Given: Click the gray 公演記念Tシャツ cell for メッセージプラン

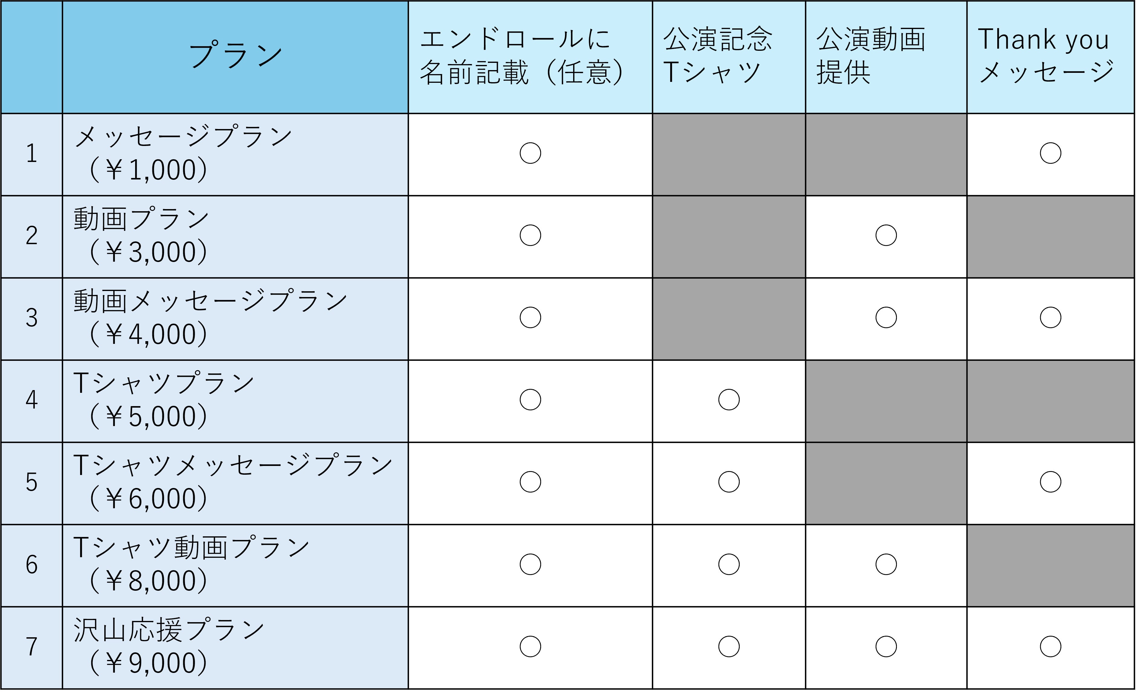Looking at the screenshot, I should [x=729, y=154].
